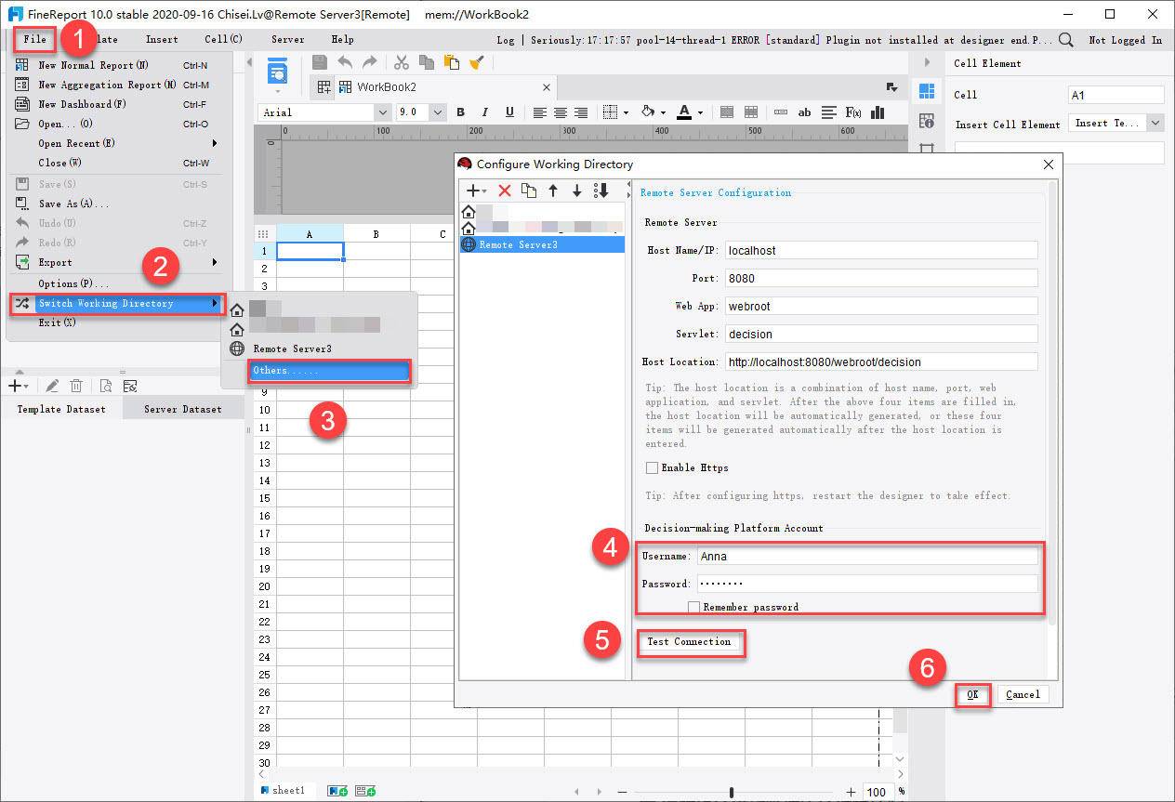
Task: Open the Arial font family dropdown
Action: click(x=381, y=112)
